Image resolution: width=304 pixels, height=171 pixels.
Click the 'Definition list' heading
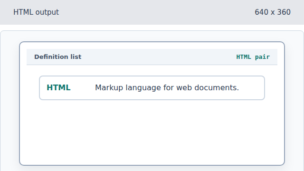click(58, 57)
